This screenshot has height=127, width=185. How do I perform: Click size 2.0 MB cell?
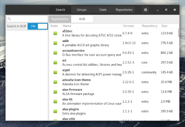click(x=166, y=101)
